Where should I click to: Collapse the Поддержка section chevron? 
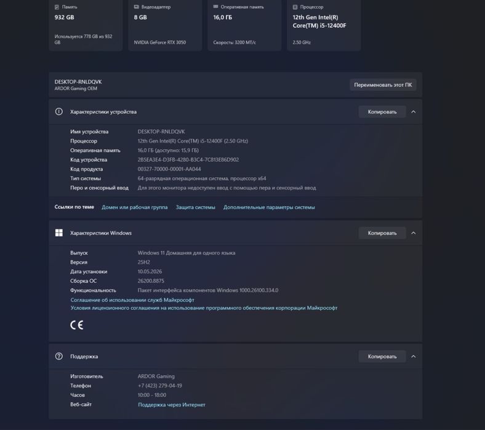(414, 356)
